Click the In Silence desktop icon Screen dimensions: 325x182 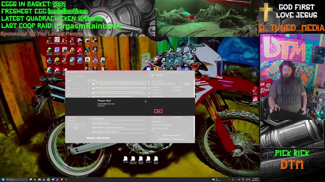tap(95, 60)
